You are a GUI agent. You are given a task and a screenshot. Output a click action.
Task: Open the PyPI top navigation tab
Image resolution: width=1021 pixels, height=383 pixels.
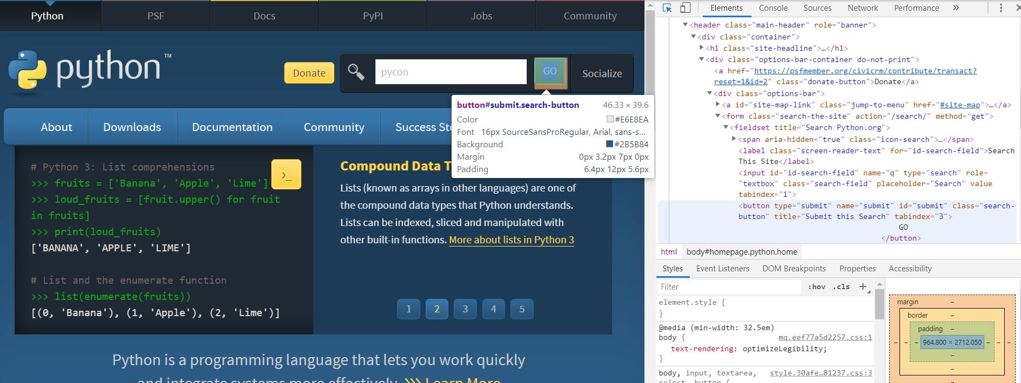point(373,16)
